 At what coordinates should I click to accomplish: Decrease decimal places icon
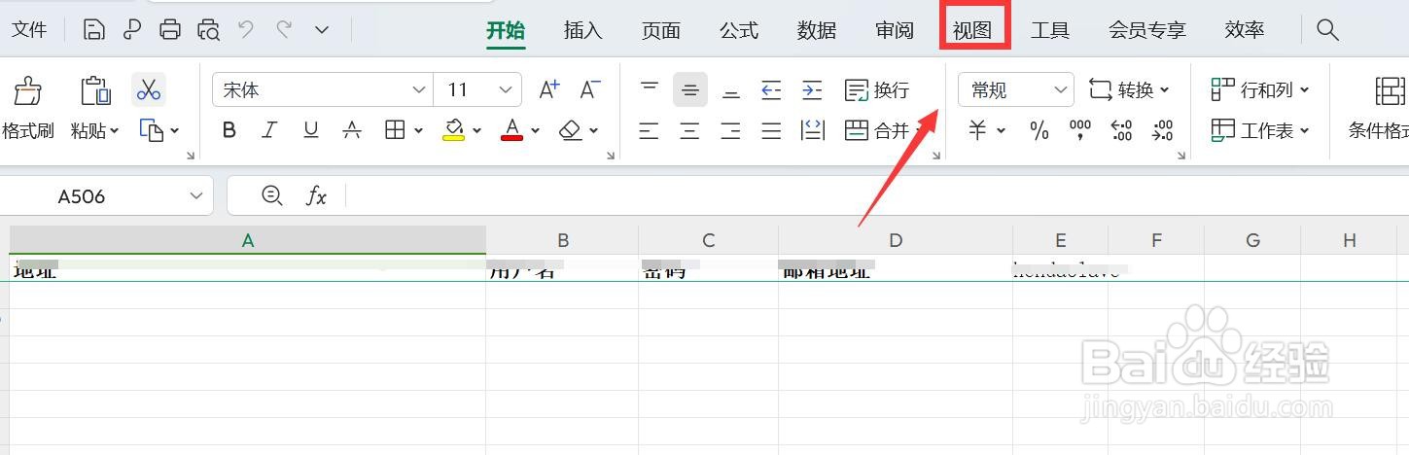point(1162,130)
